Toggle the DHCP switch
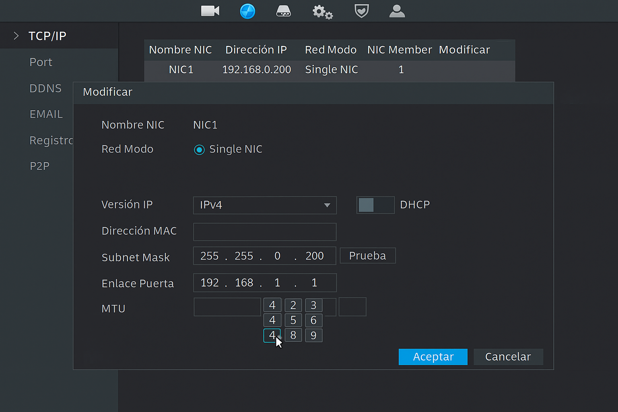The image size is (618, 412). point(375,205)
